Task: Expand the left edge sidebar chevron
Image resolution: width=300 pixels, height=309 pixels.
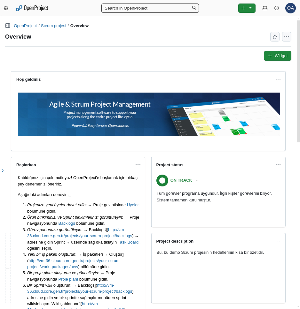Action: pyautogui.click(x=3, y=170)
